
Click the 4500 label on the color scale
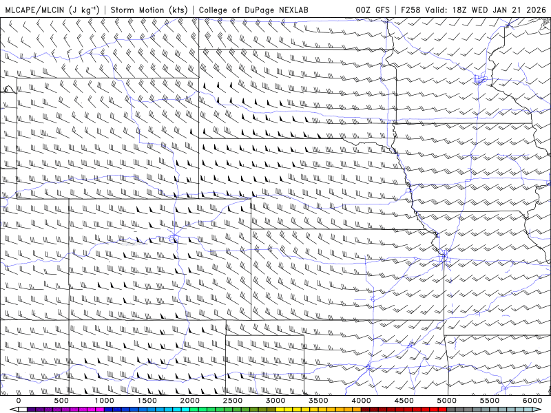[404, 401]
